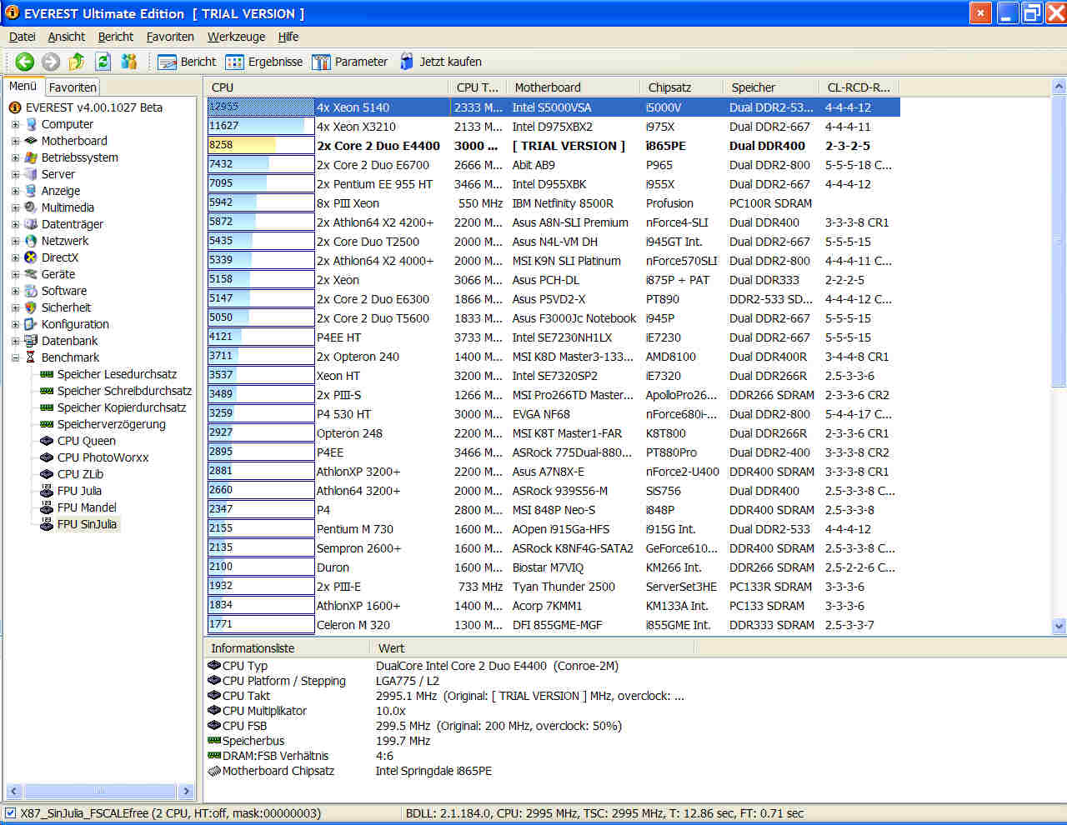Screen dimensions: 1067x825
Task: Expand the Software tree node
Action: tap(15, 291)
